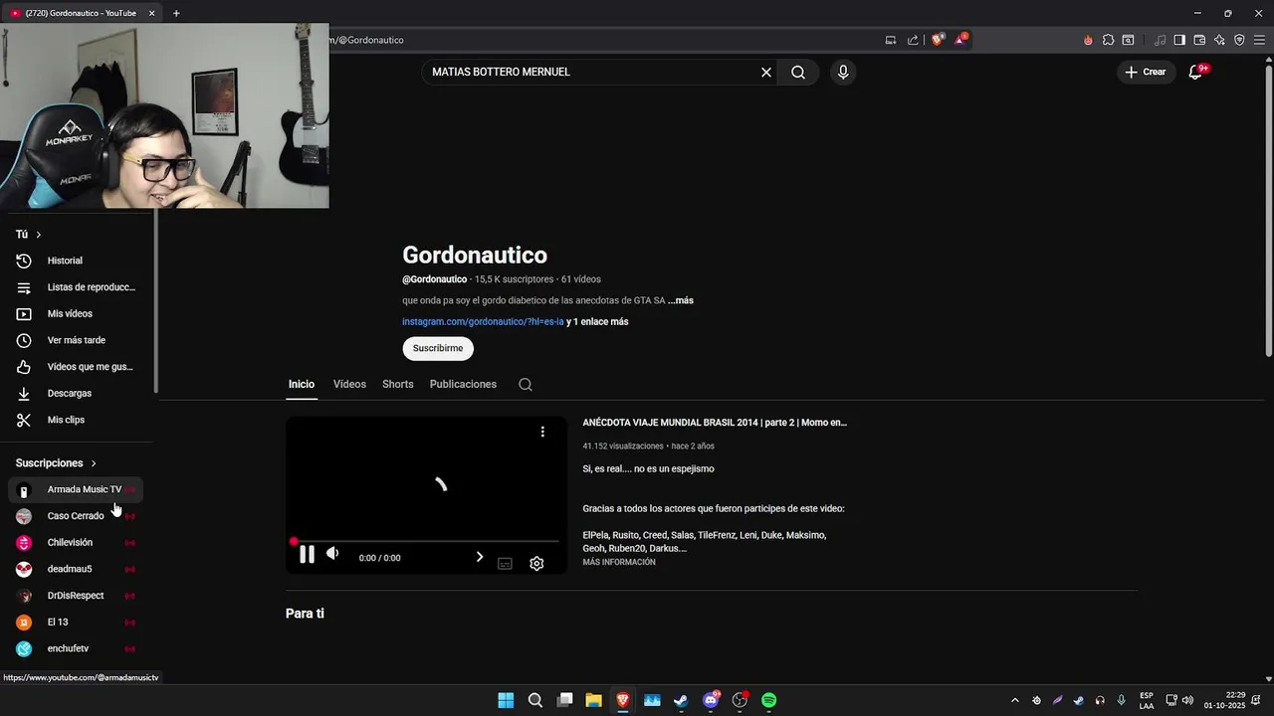
Task: Click the page vertical scrollbar
Action: [x=1268, y=209]
